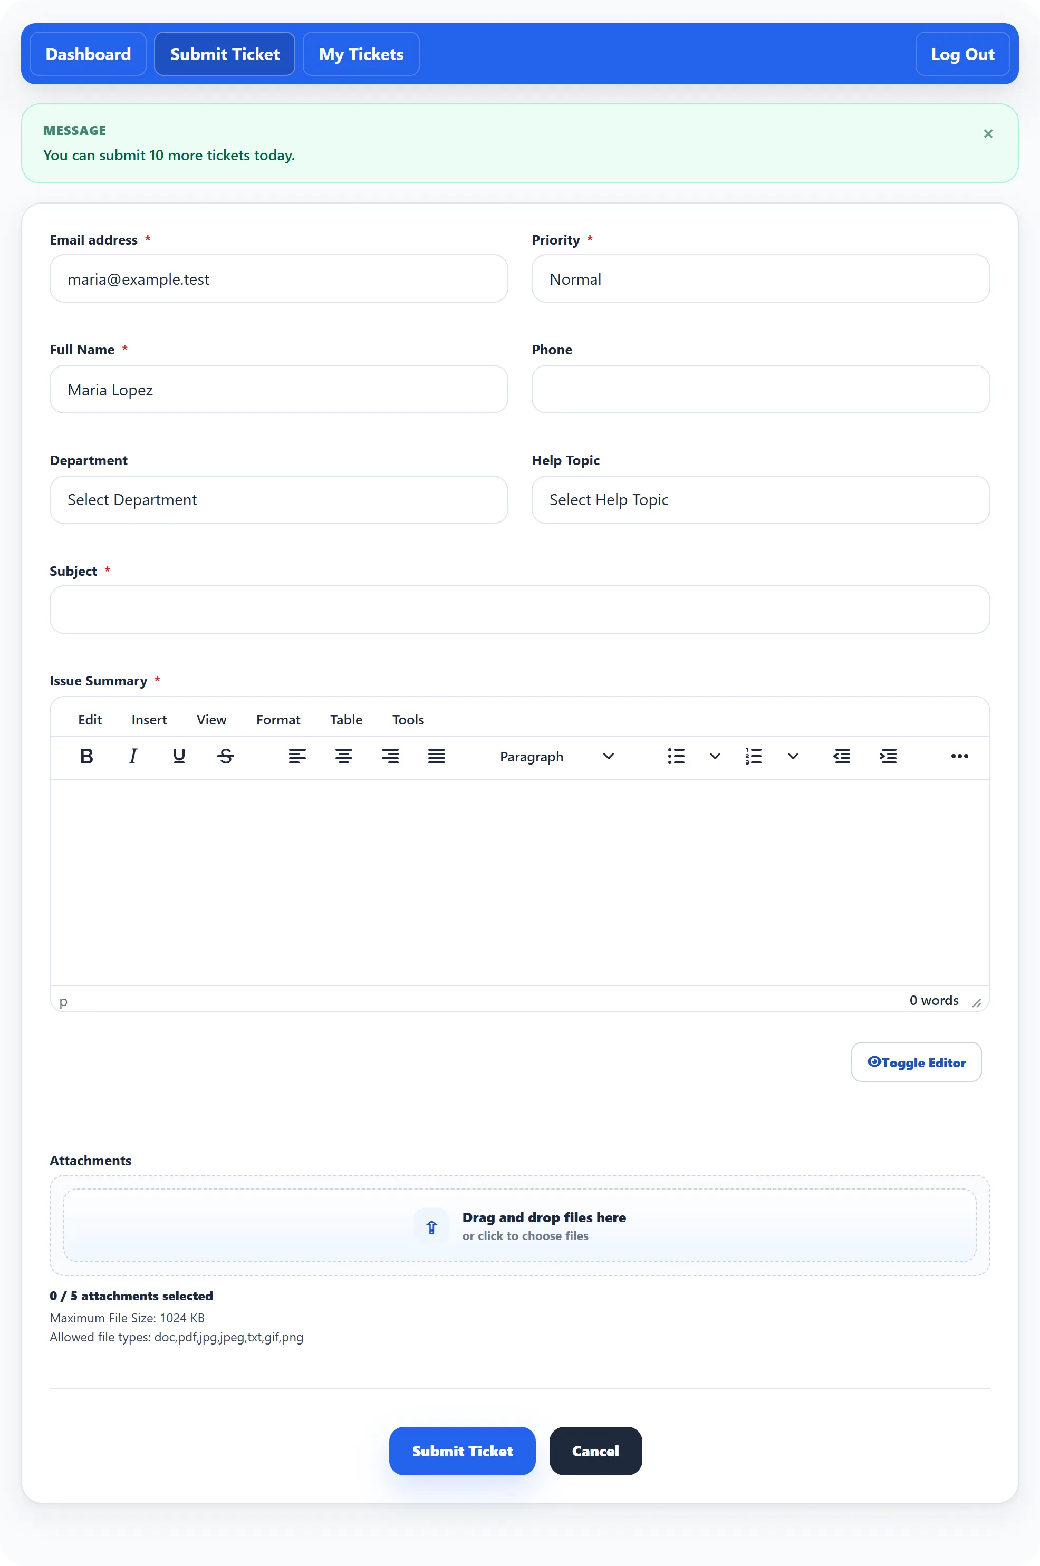
Task: Select the Submit Ticket navigation tab
Action: click(x=225, y=54)
